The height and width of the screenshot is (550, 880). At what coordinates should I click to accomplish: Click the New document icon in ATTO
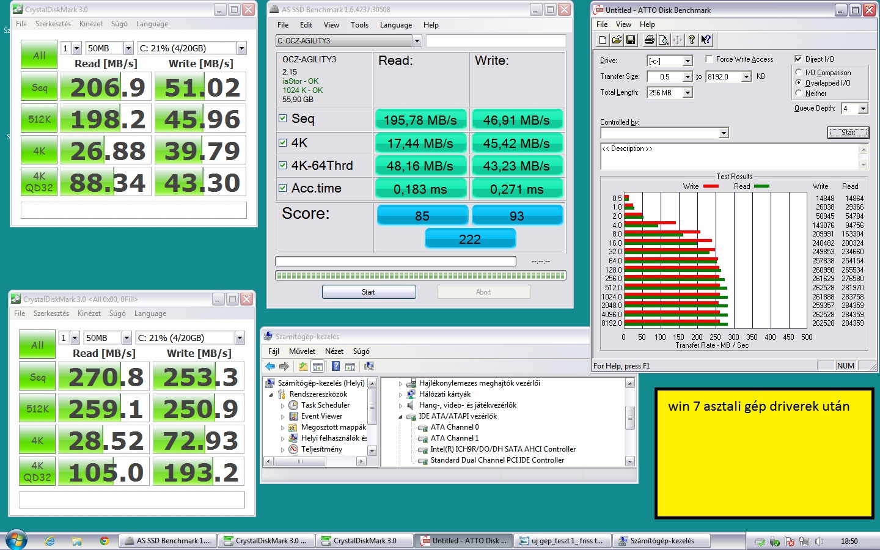(603, 40)
